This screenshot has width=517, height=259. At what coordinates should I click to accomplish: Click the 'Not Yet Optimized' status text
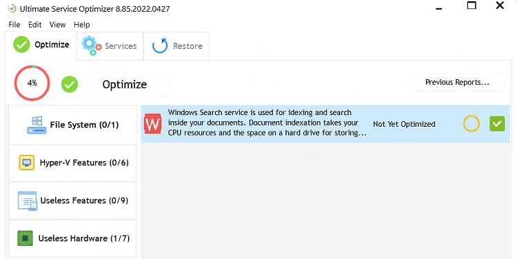pos(404,124)
